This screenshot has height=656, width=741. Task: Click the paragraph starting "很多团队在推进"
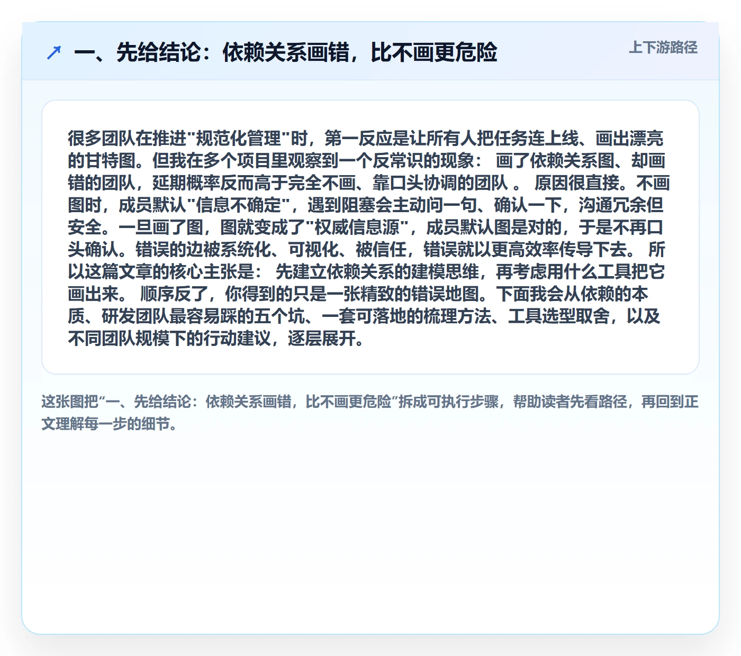click(369, 238)
